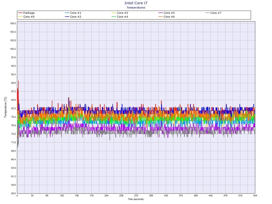Select the Core #7 legend label
Image resolution: width=272 pixels, height=204 pixels.
216,13
